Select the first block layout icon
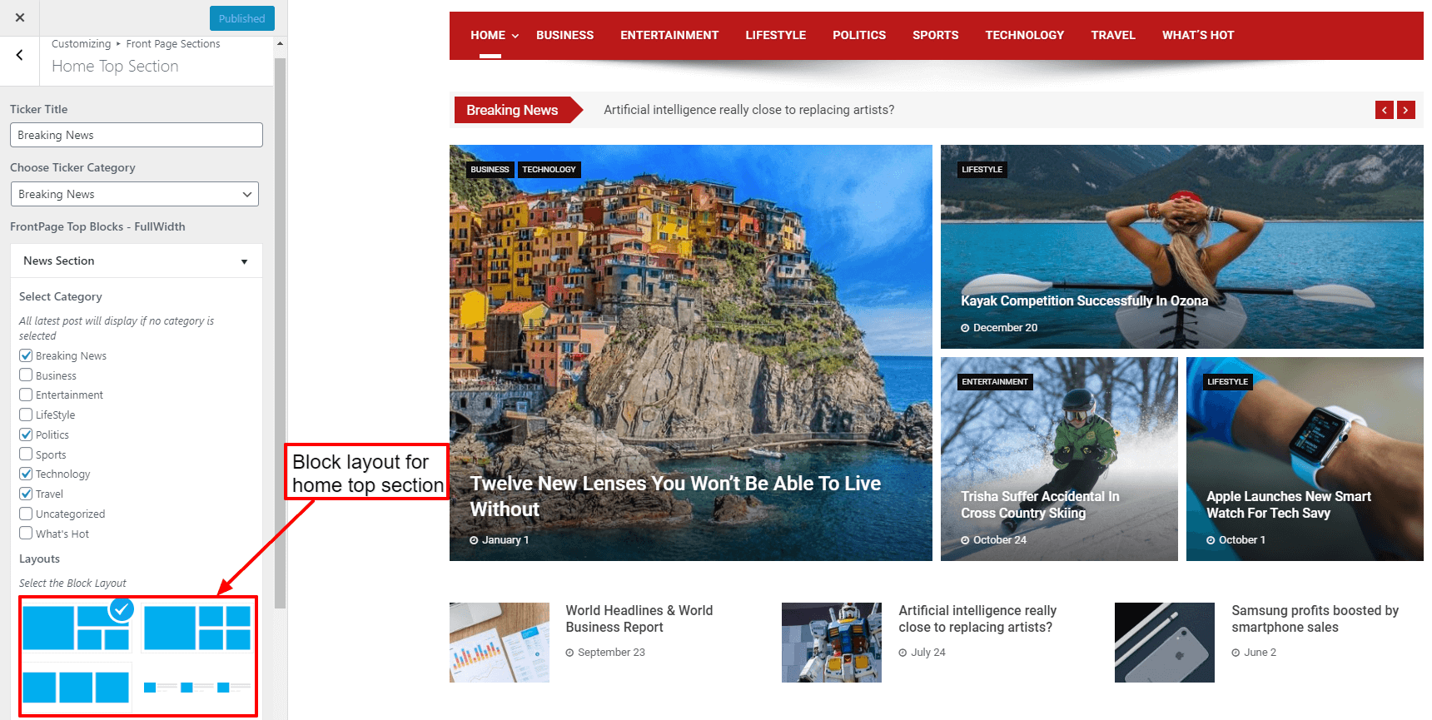 (x=77, y=628)
